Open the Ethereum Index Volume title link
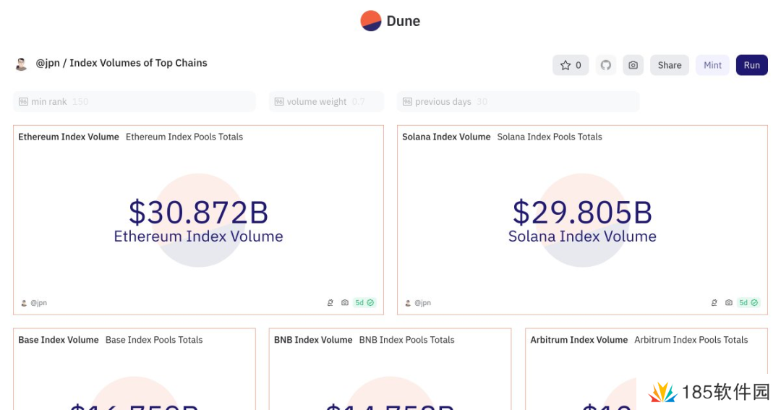The height and width of the screenshot is (410, 781). [x=69, y=137]
